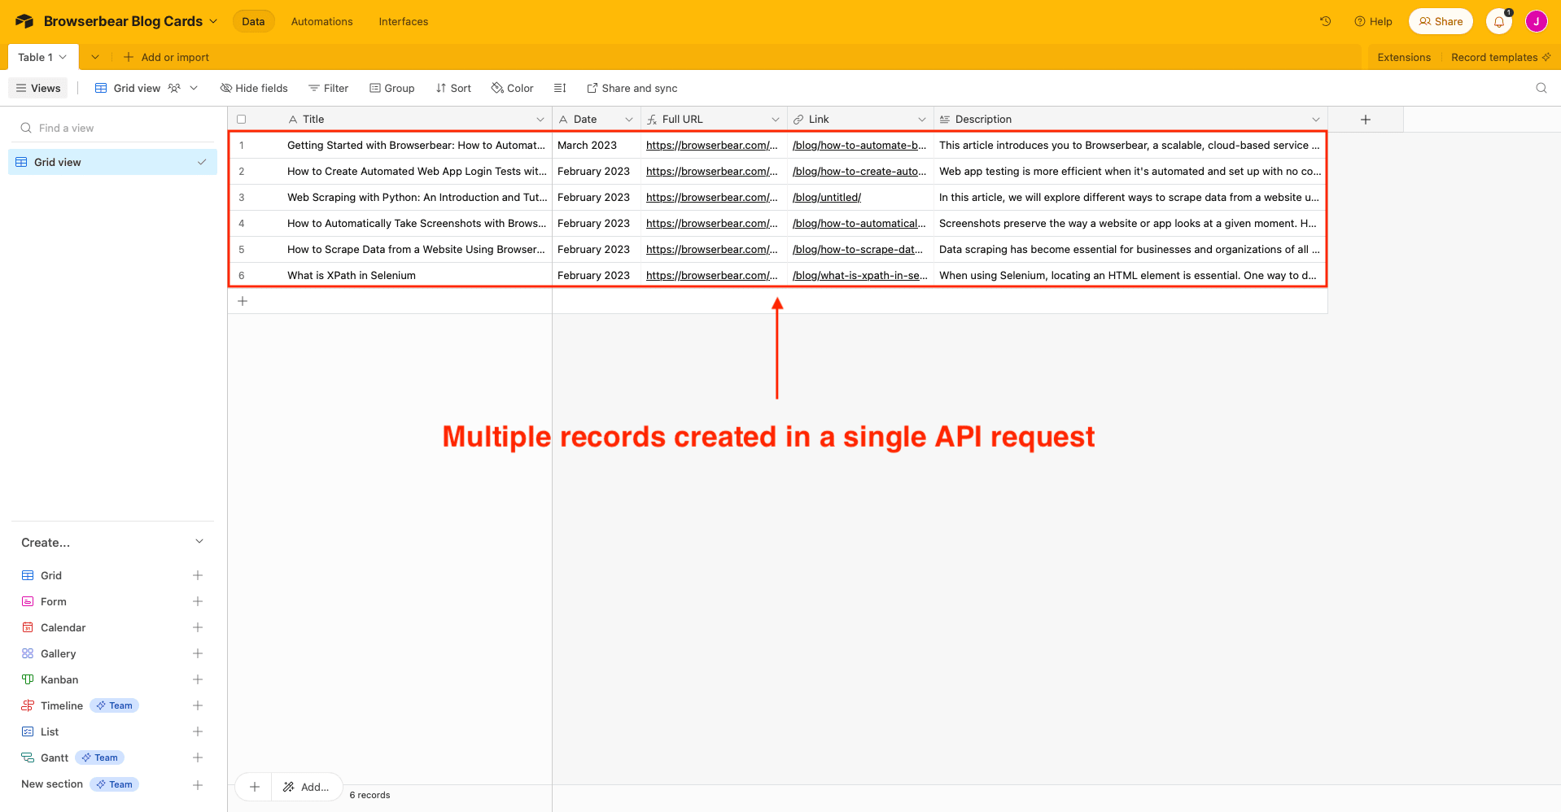Open the Link field dropdown
Screen dimensions: 1561x812
pos(921,120)
